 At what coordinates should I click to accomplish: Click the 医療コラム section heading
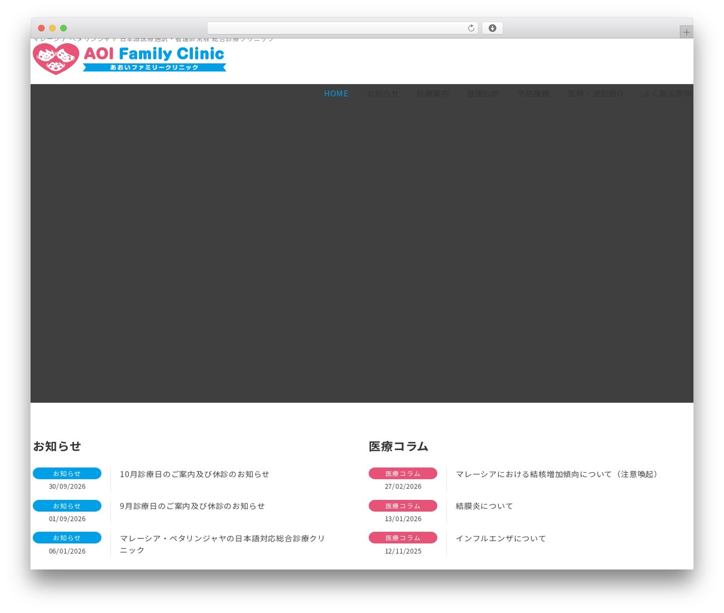(x=398, y=446)
